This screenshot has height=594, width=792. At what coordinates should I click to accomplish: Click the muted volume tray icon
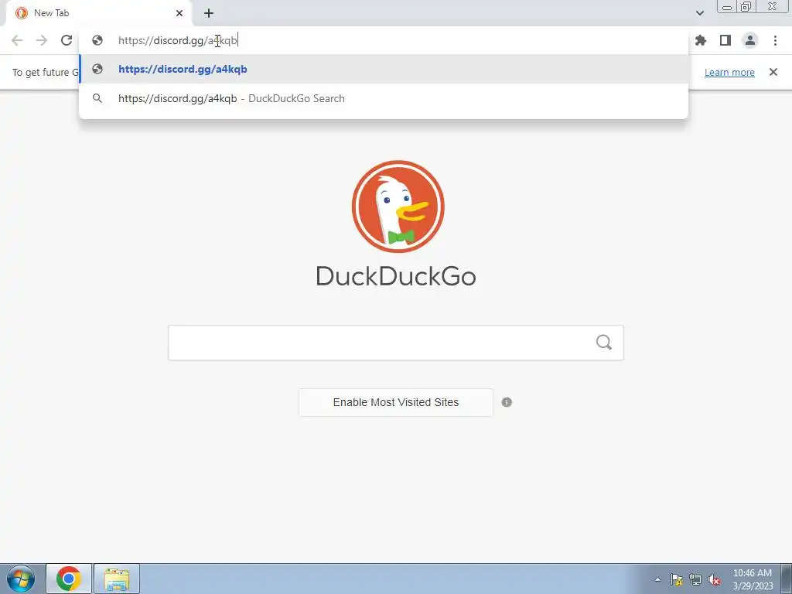pyautogui.click(x=714, y=579)
